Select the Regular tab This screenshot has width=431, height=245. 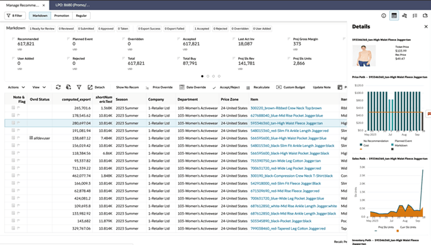[x=81, y=16]
